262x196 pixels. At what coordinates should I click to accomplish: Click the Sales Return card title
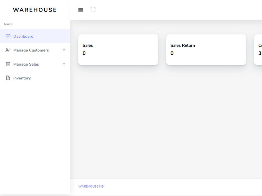tap(183, 45)
